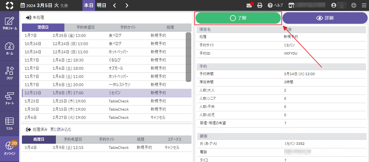This screenshot has width=369, height=162.
Task: Open the リスト view icon
Action: coord(10,123)
